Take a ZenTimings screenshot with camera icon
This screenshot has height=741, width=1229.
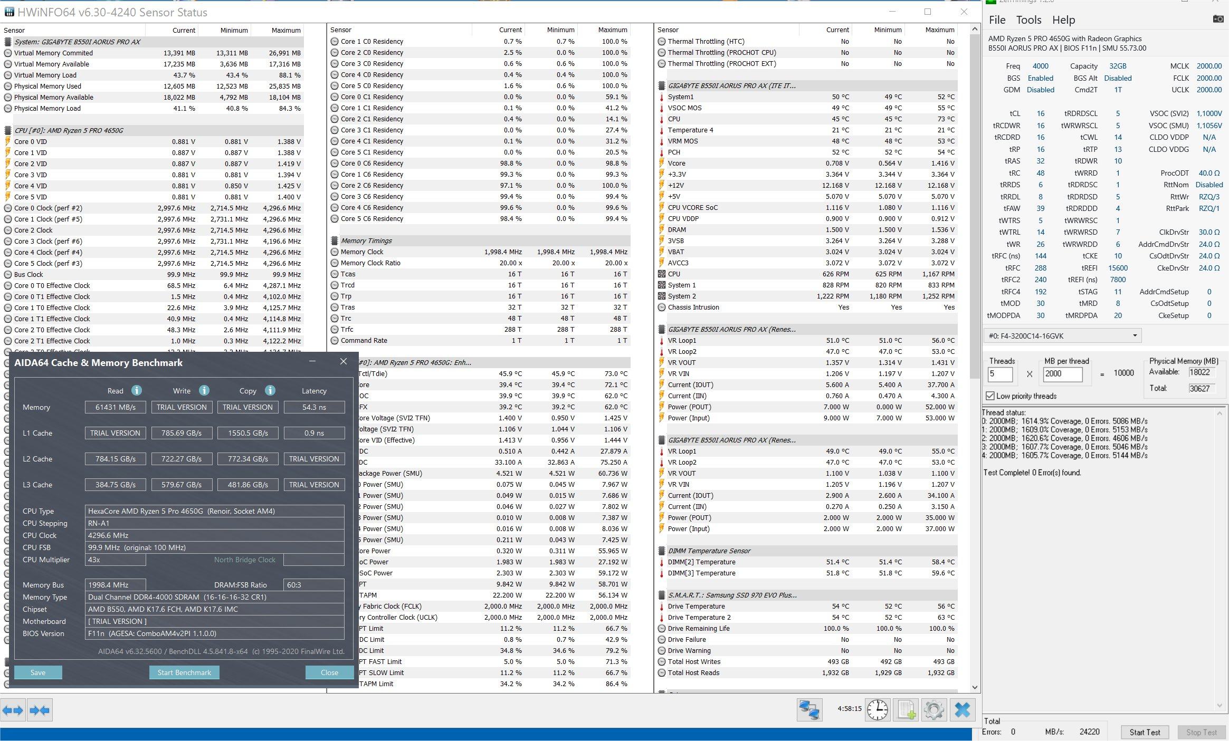(1218, 19)
